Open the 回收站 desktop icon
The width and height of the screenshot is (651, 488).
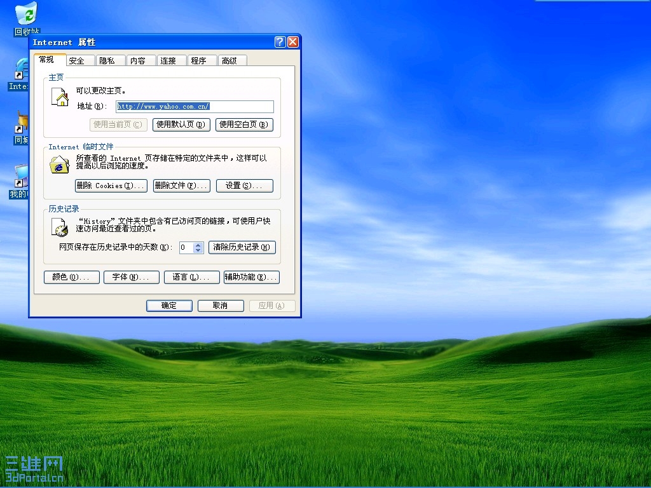point(24,14)
